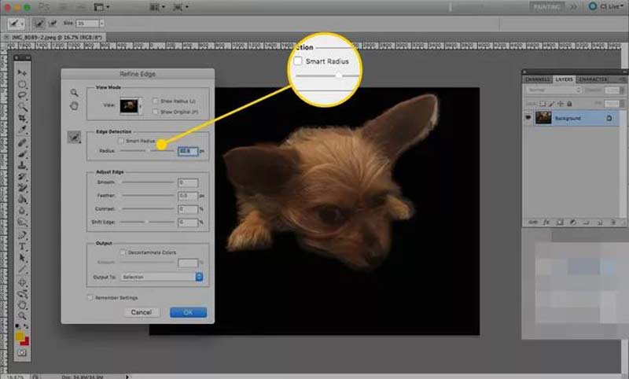The image size is (629, 379).
Task: Open the layer blend mode dropdown
Action: [x=554, y=90]
